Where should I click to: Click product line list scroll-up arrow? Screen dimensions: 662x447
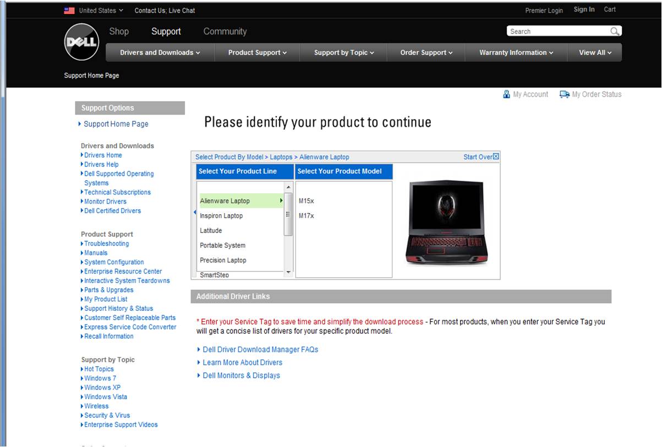[x=288, y=187]
